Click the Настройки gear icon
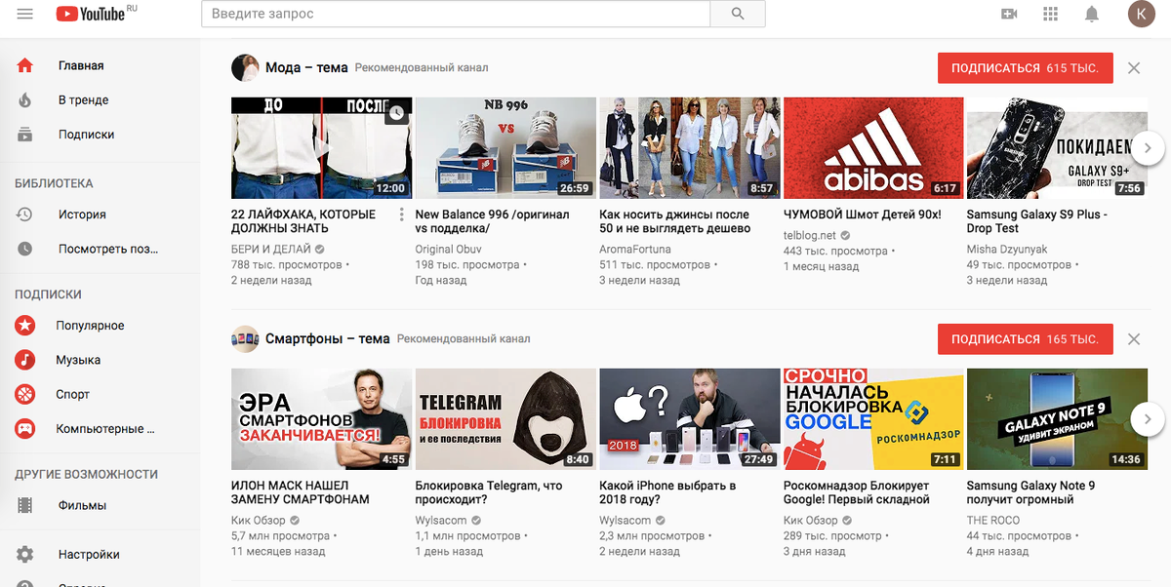This screenshot has height=587, width=1171. [x=25, y=554]
